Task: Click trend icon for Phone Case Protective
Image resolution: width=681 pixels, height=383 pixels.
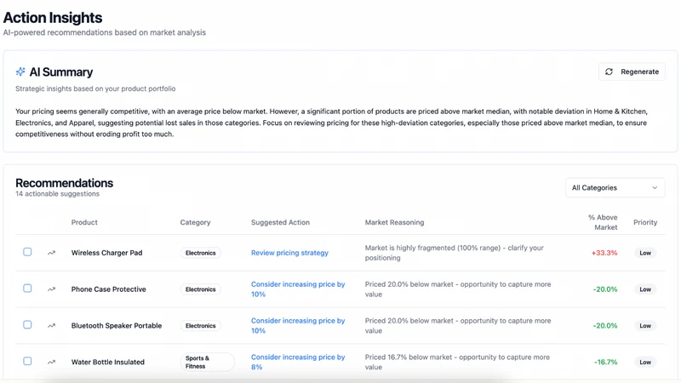Action: pyautogui.click(x=51, y=289)
